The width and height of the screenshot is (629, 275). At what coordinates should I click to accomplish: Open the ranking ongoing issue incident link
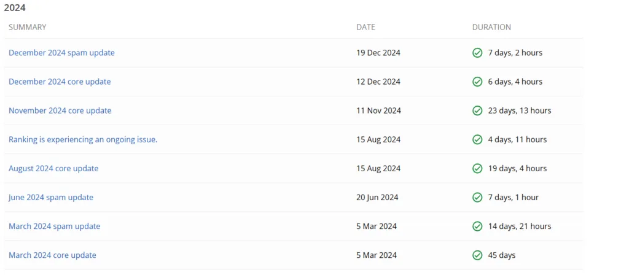coord(83,139)
